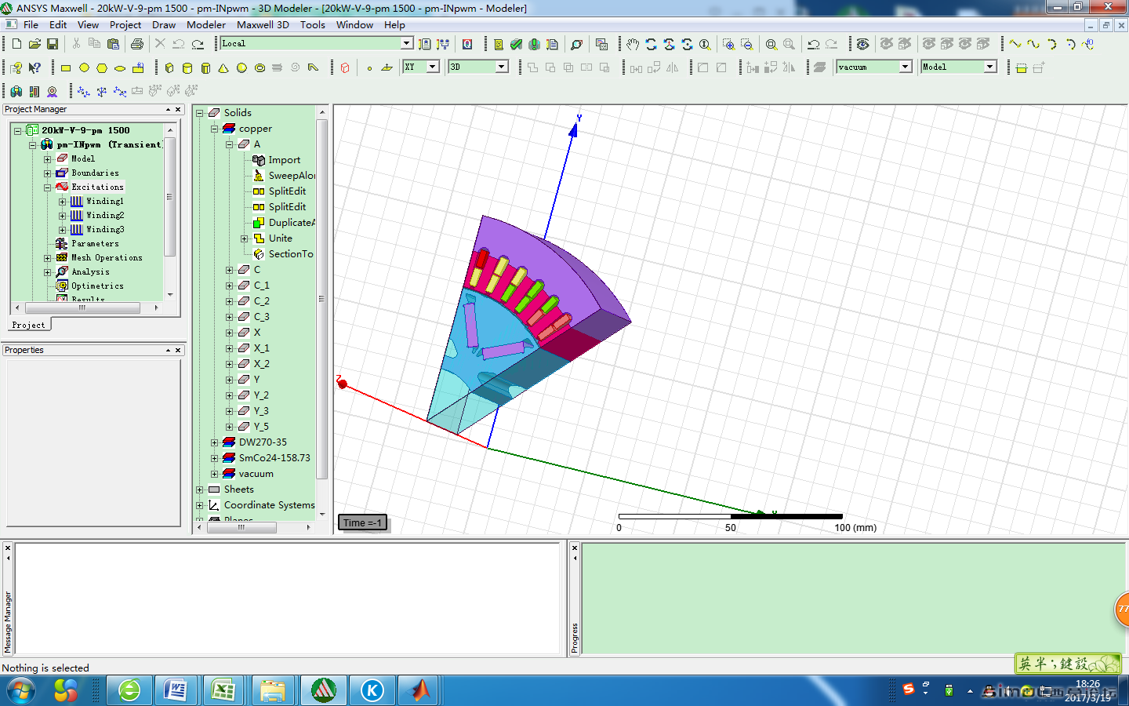The height and width of the screenshot is (706, 1129).
Task: Click the Draw plane icon
Action: (x=387, y=68)
